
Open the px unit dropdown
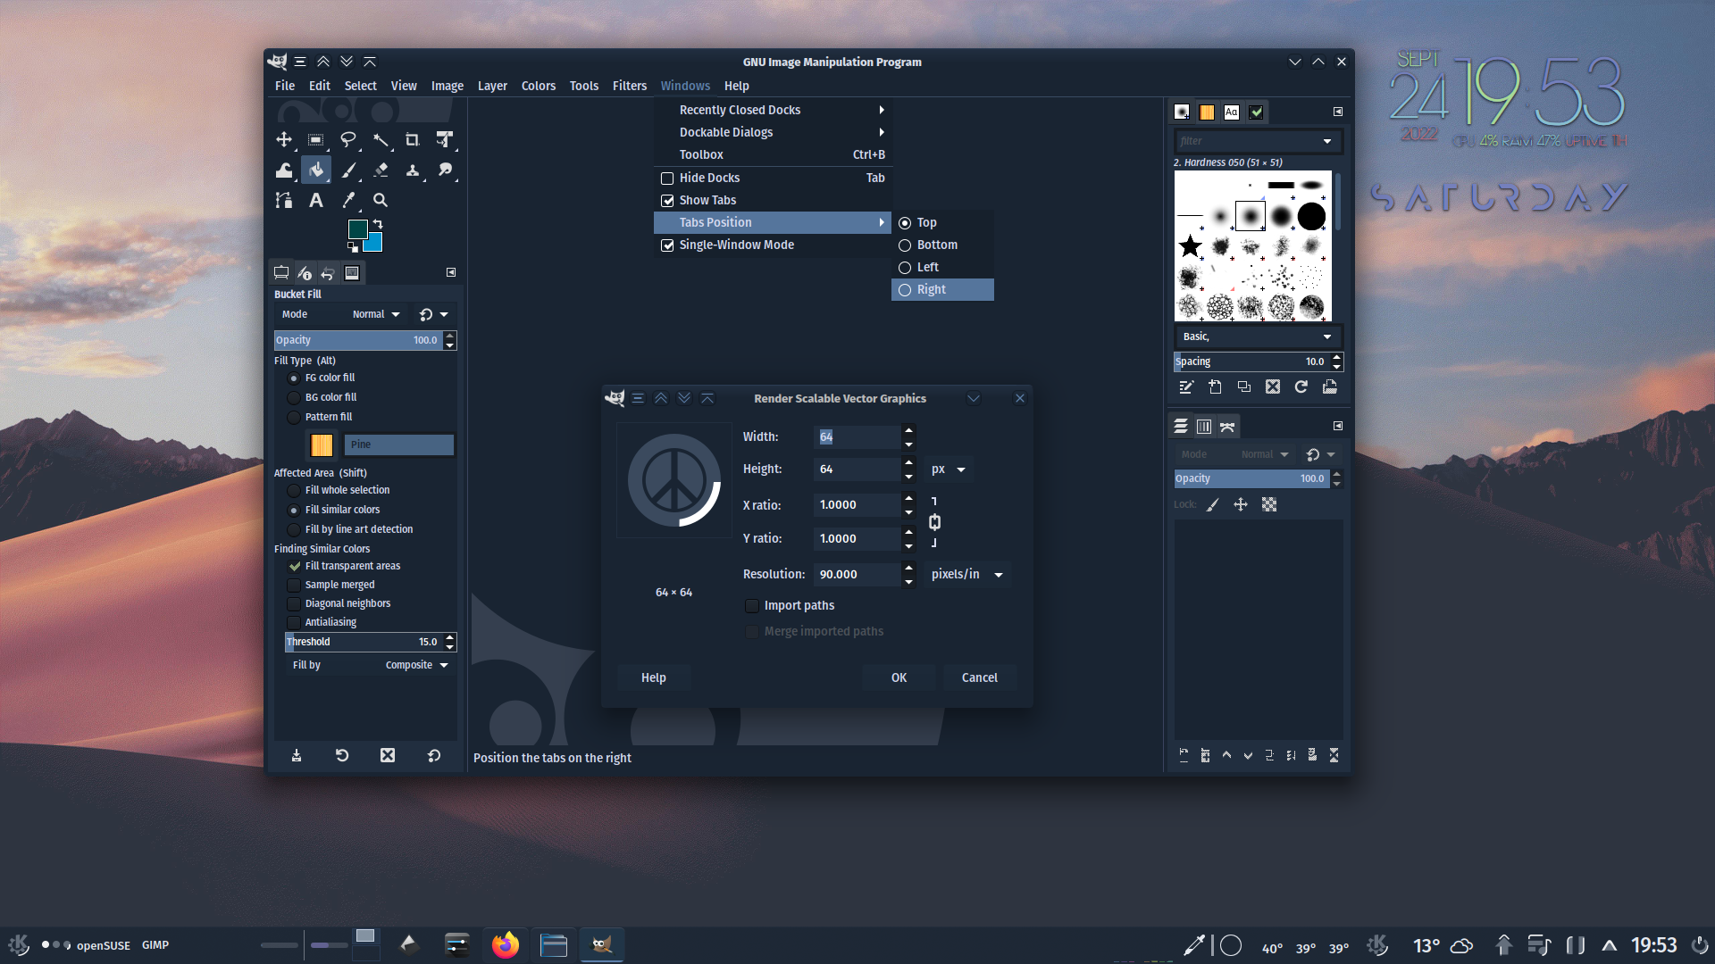tap(949, 470)
